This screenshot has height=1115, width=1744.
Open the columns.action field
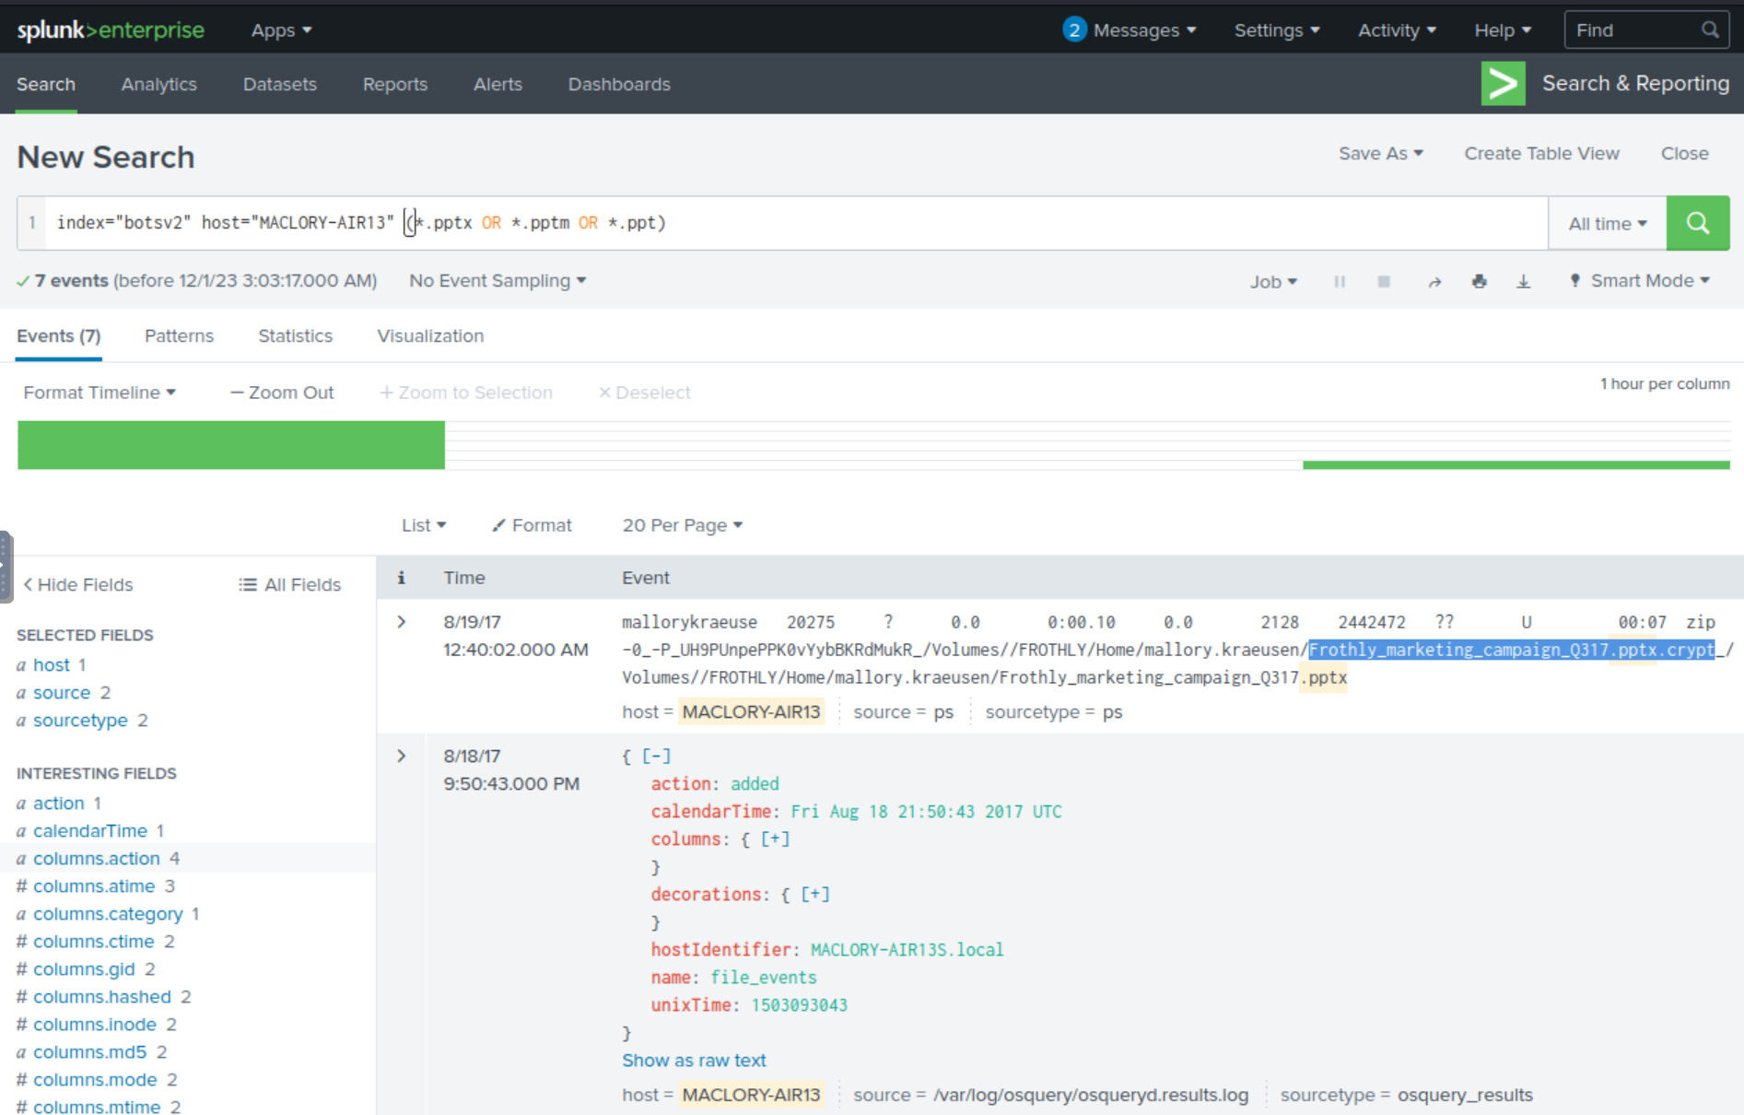point(97,859)
